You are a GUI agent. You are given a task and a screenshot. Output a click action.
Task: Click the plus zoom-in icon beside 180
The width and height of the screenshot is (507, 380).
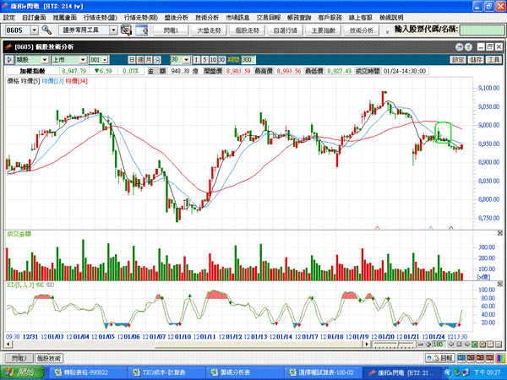coord(428,345)
